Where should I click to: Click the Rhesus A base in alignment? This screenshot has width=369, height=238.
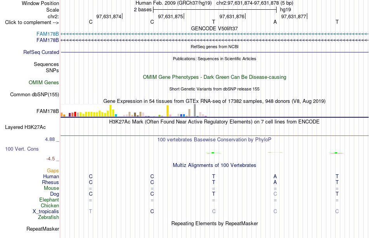[x=275, y=182]
